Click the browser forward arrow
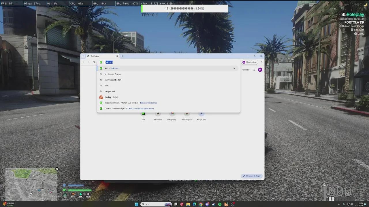This screenshot has width=369, height=207. (x=89, y=62)
